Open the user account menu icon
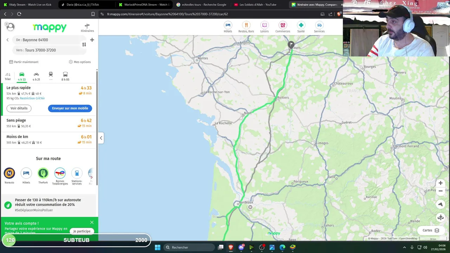The height and width of the screenshot is (253, 450). [10, 27]
